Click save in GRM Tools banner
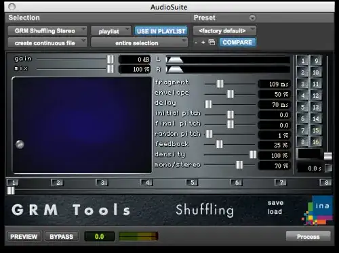 click(275, 203)
